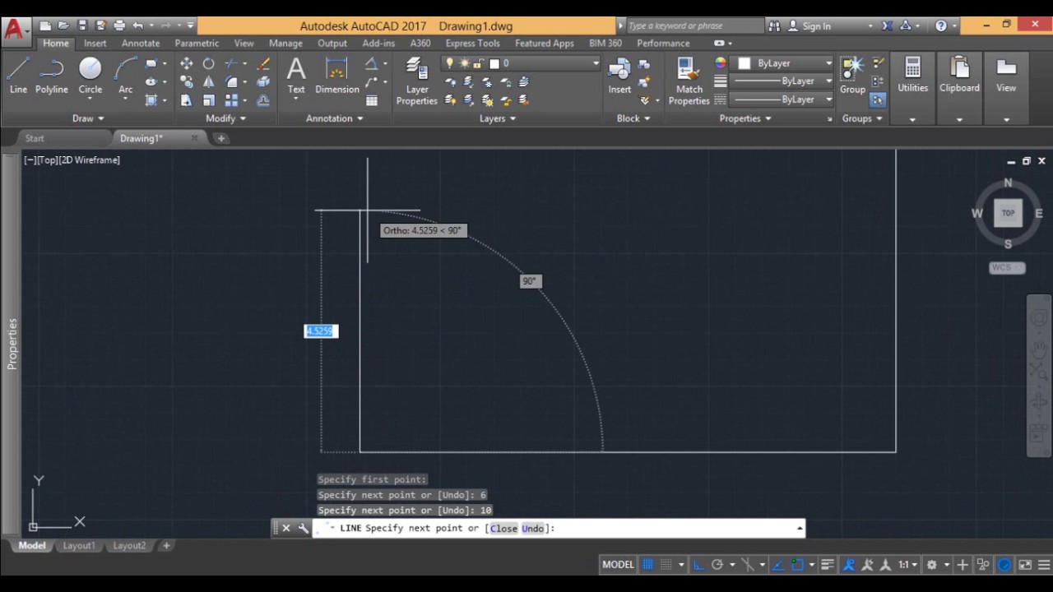Expand the Modify panel

pyautogui.click(x=226, y=118)
